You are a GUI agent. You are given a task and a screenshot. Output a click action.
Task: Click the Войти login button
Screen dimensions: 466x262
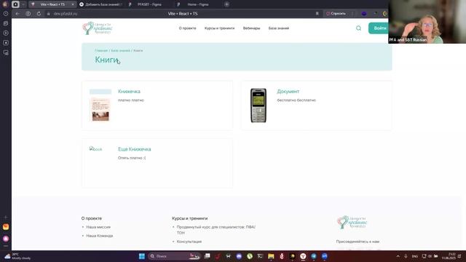[379, 28]
